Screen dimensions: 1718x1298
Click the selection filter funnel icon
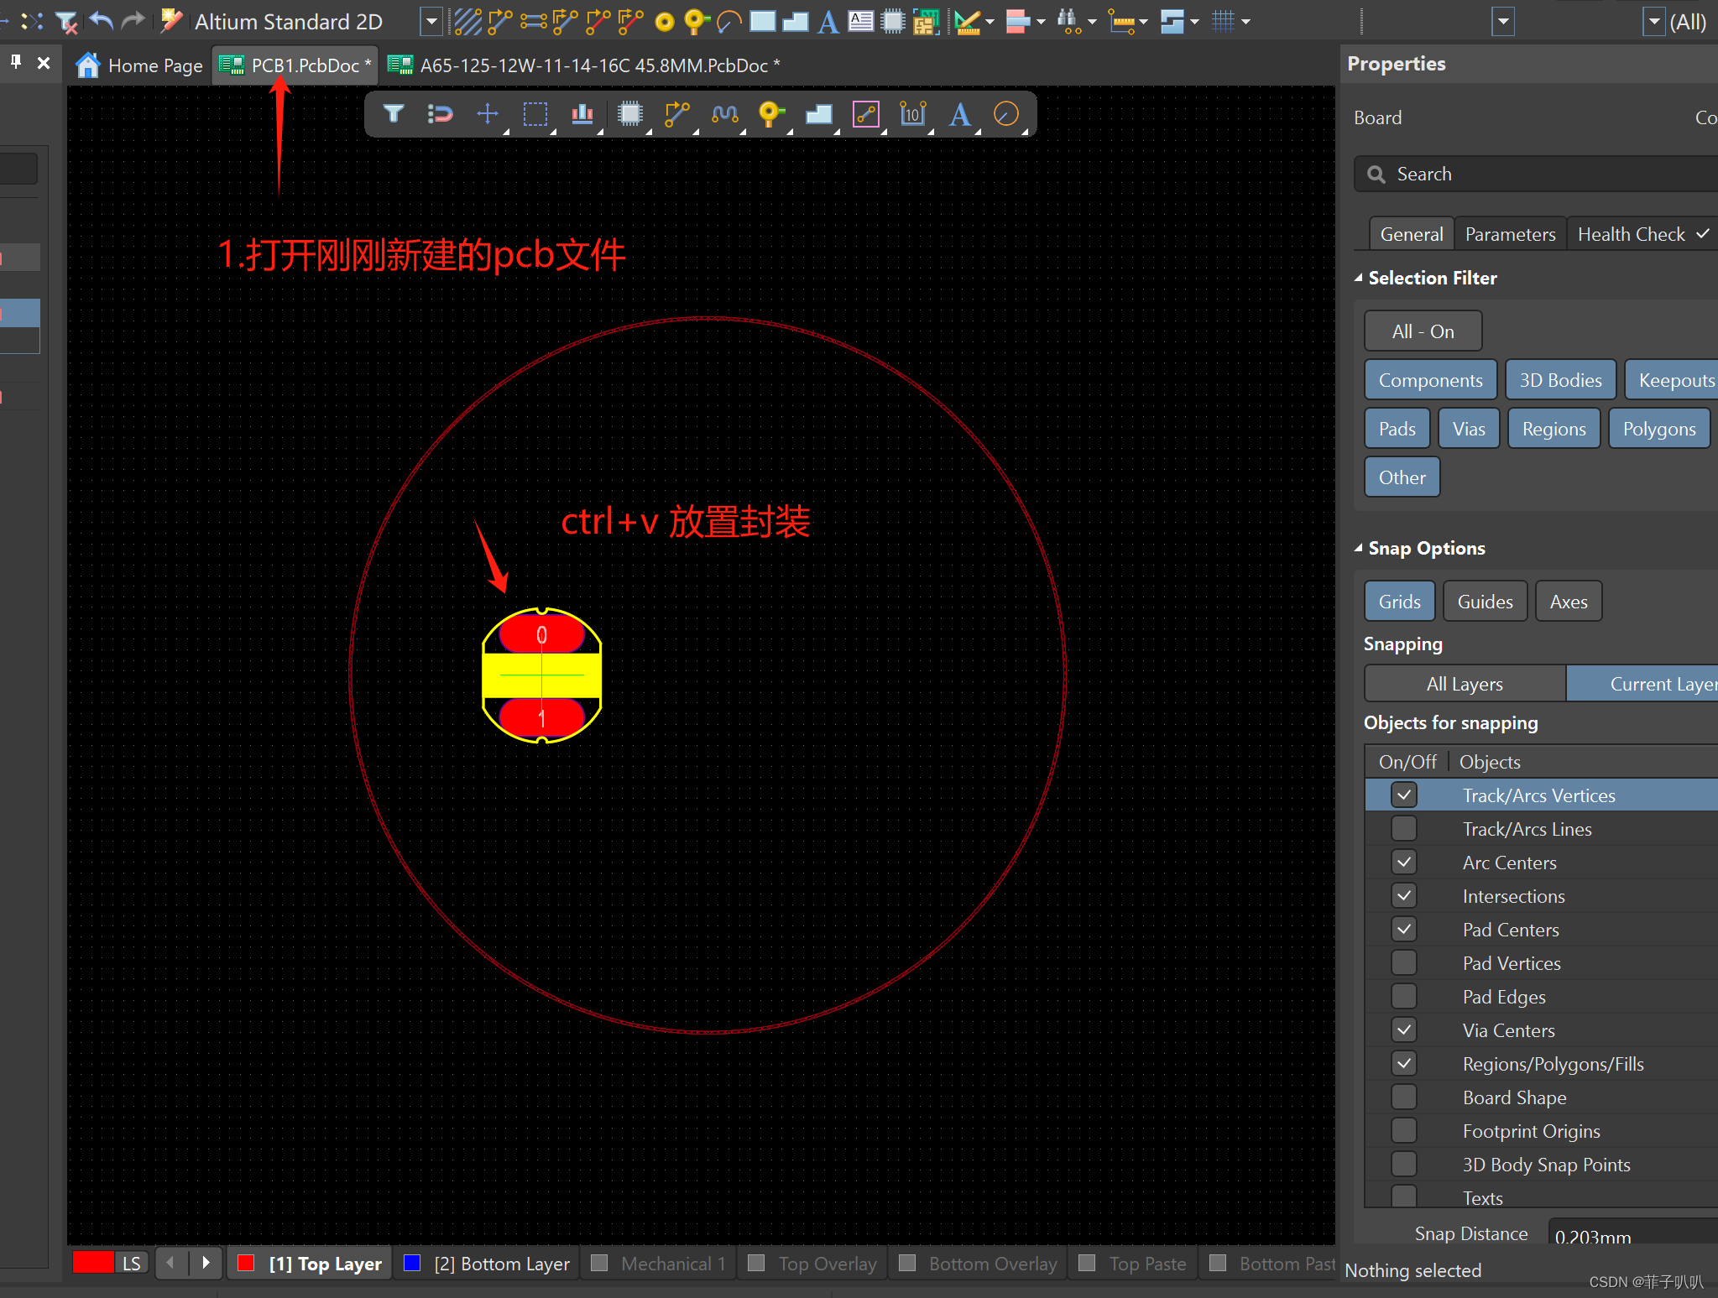point(393,113)
